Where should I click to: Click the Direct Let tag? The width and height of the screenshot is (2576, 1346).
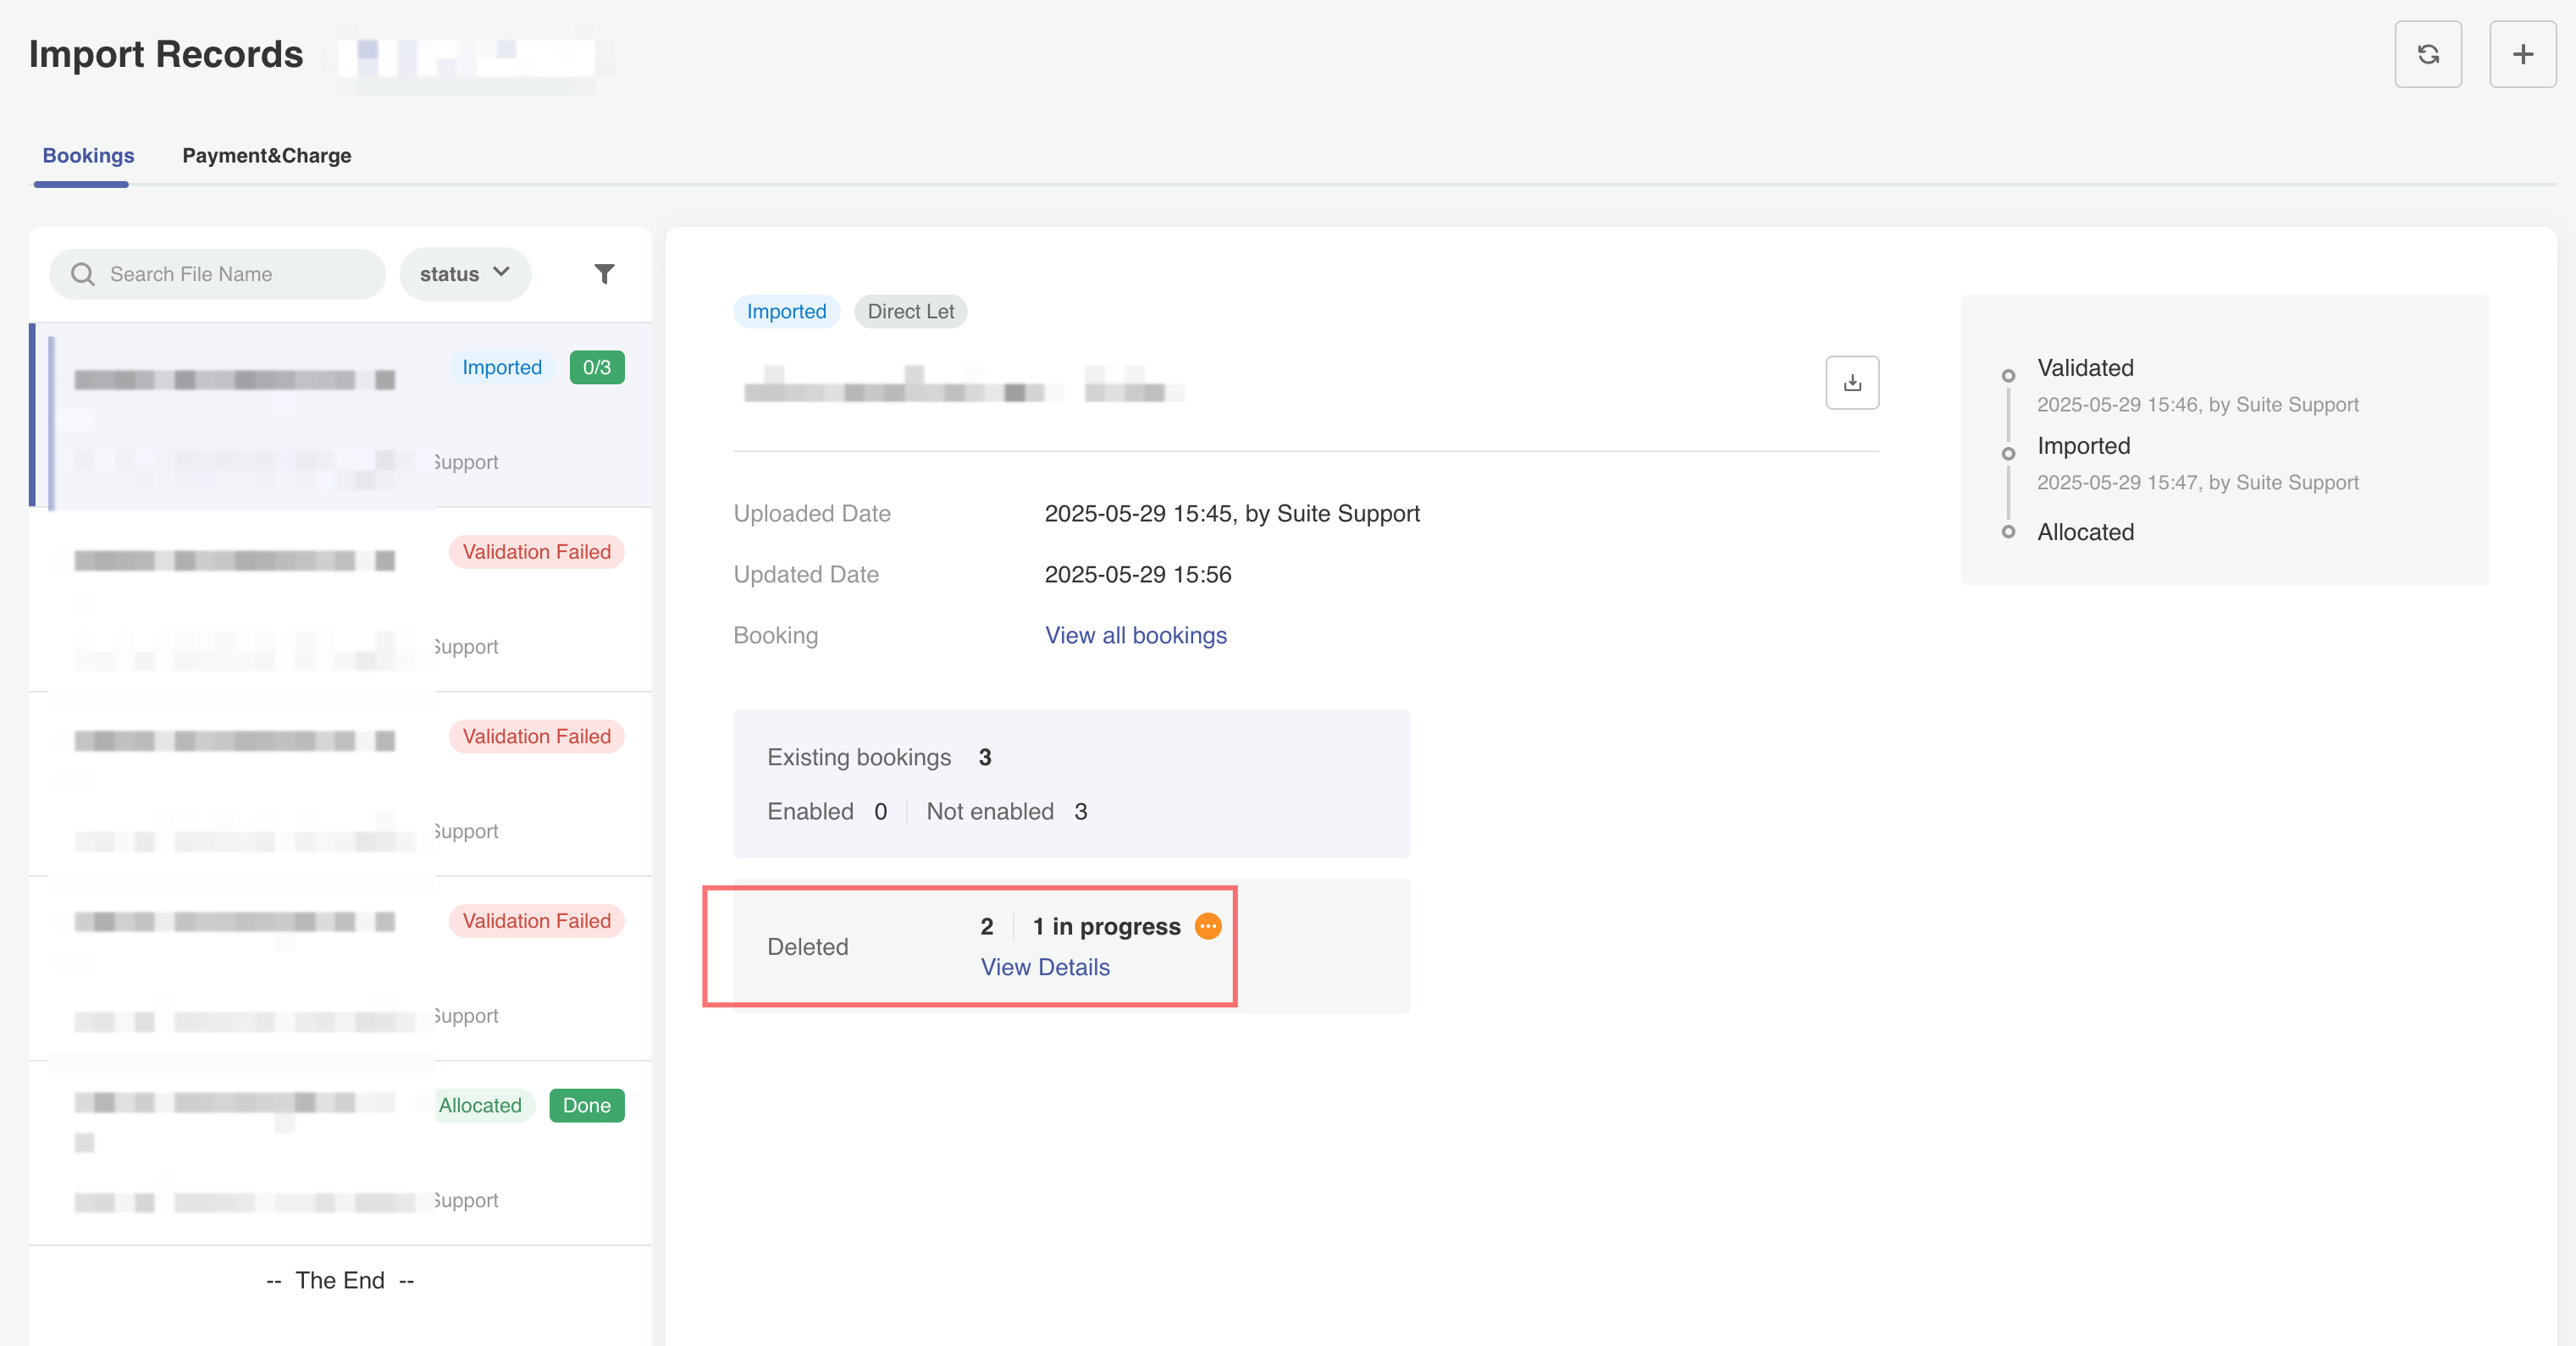tap(910, 311)
